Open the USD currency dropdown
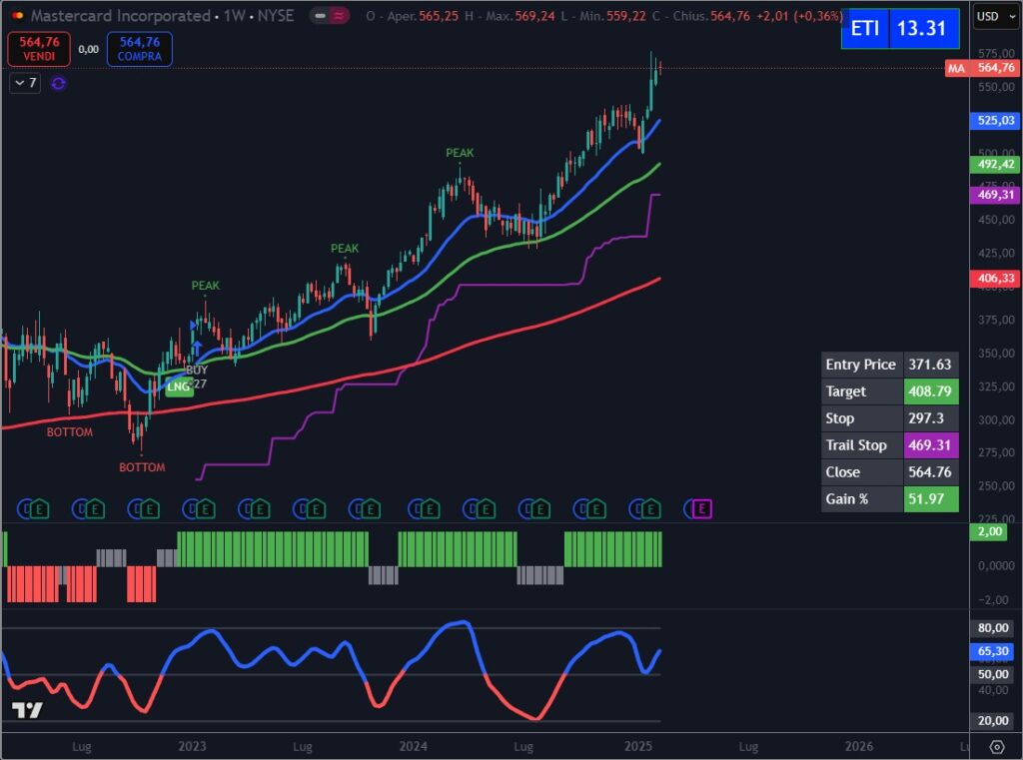The image size is (1023, 760). tap(992, 17)
